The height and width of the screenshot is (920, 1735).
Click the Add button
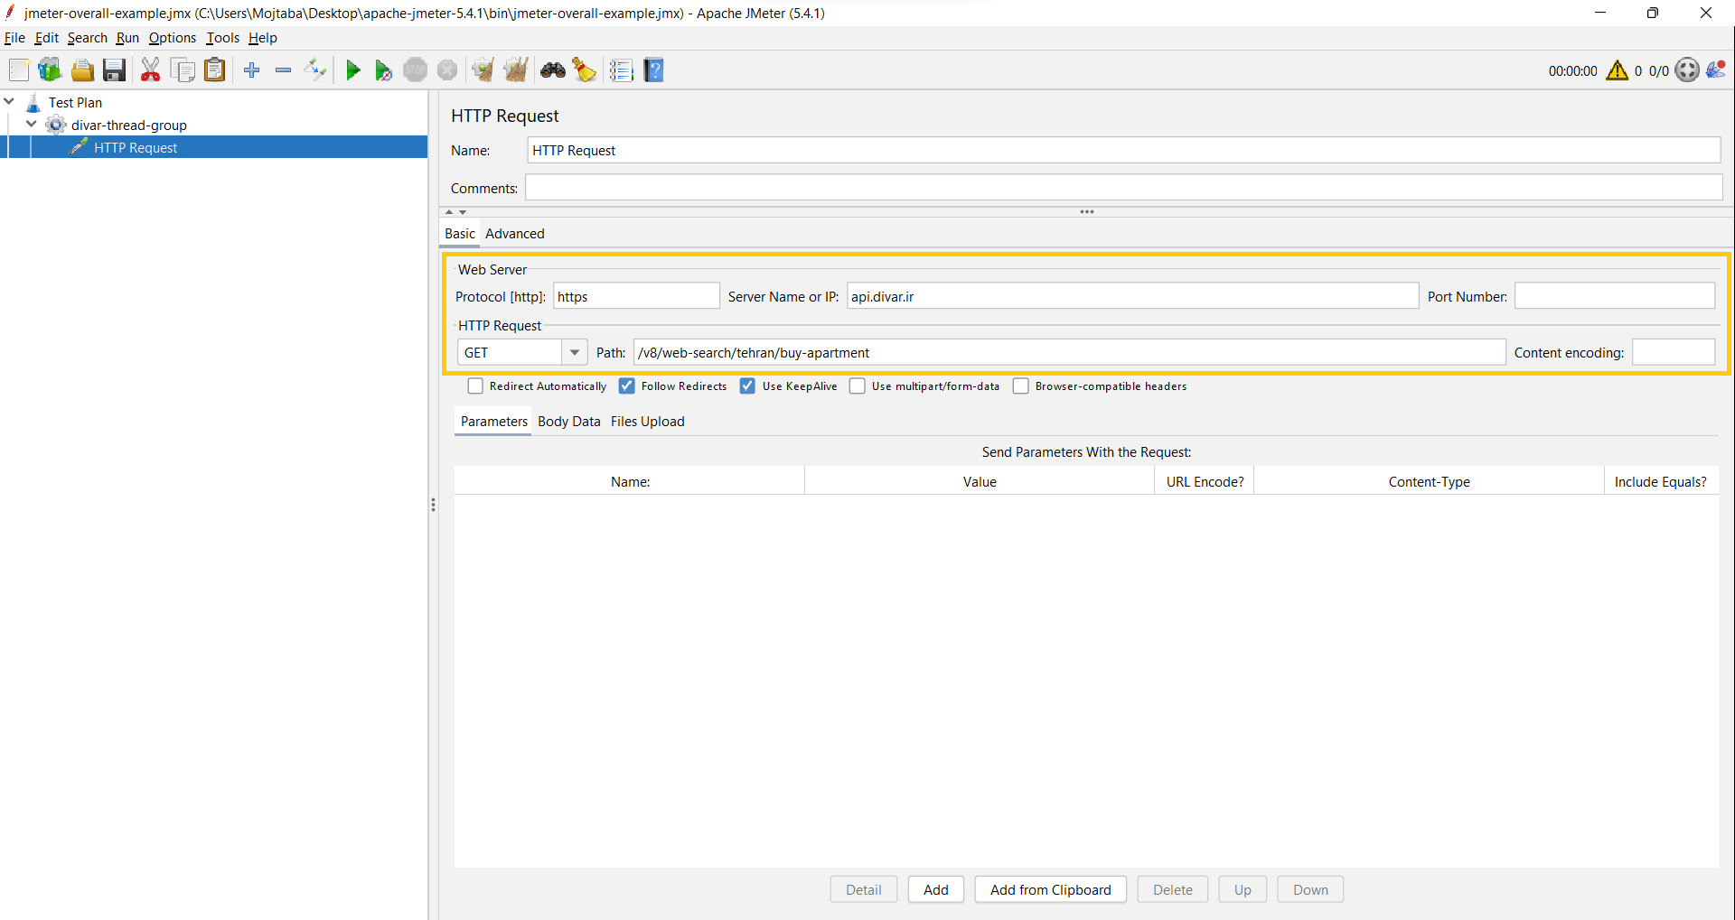point(936,889)
